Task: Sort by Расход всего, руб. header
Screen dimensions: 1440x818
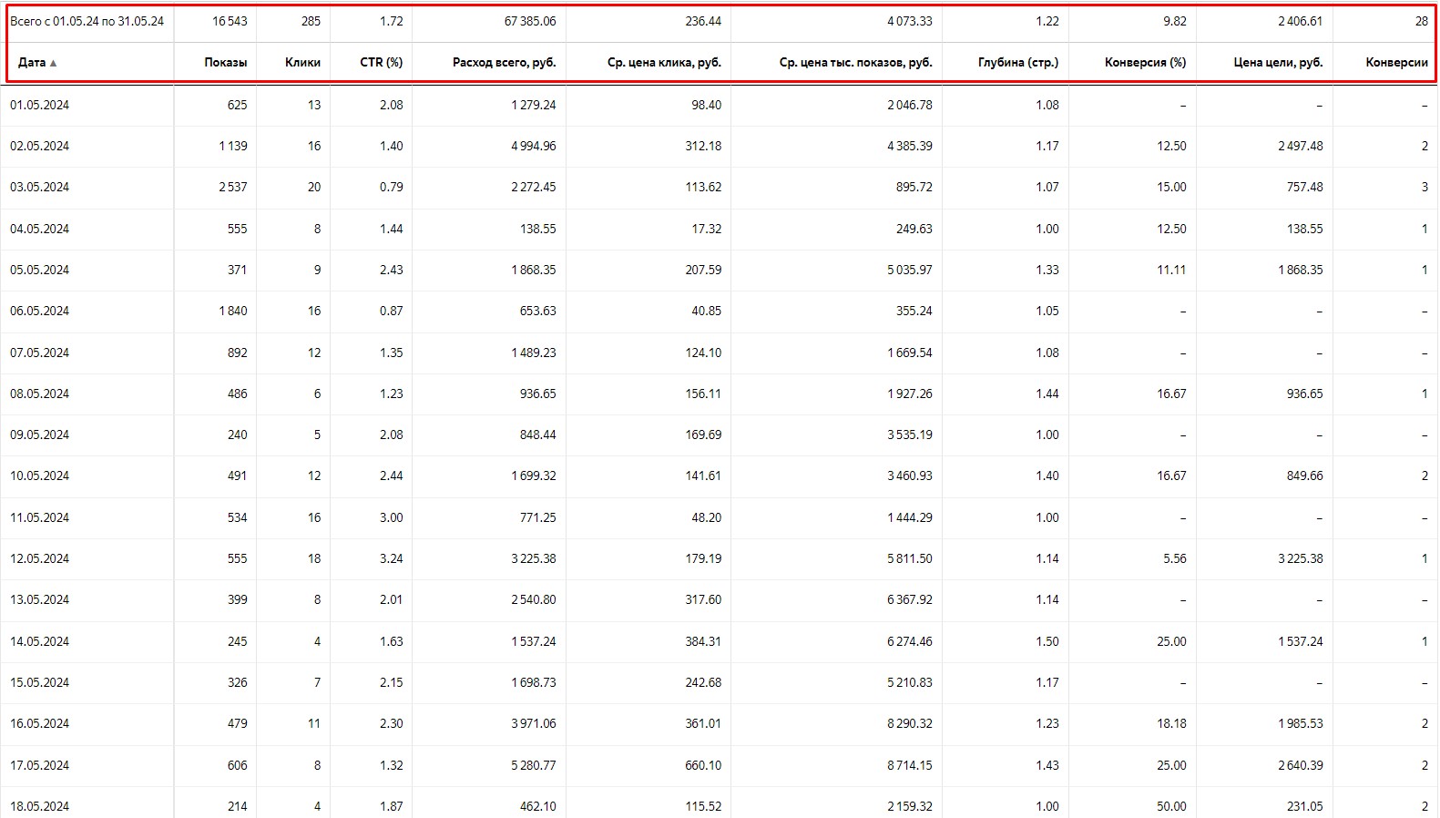Action: click(x=504, y=63)
